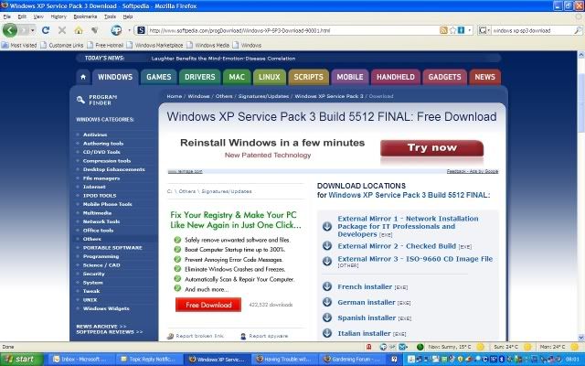Click the French installer download icon

click(327, 286)
